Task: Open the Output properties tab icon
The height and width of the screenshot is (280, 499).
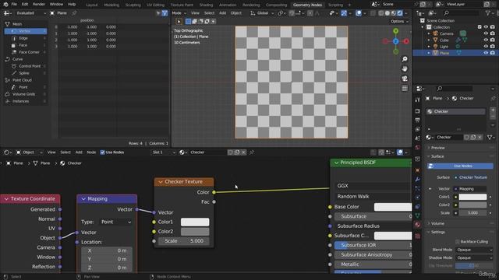Action: 418,120
